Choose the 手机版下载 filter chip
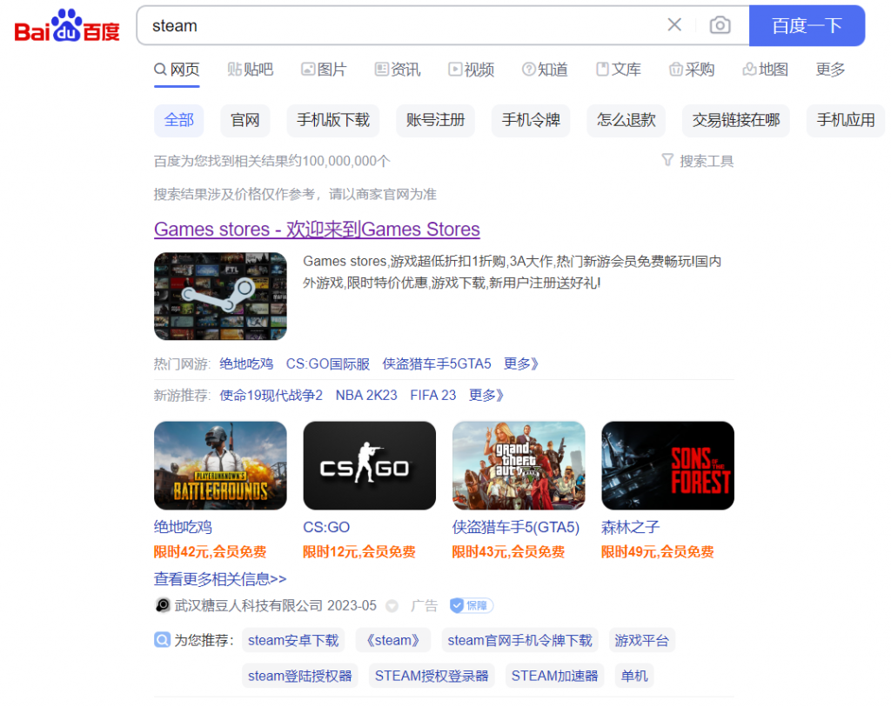The height and width of the screenshot is (707, 891). [x=333, y=120]
